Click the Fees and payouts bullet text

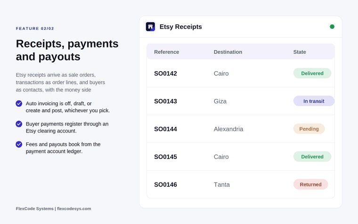click(63, 148)
